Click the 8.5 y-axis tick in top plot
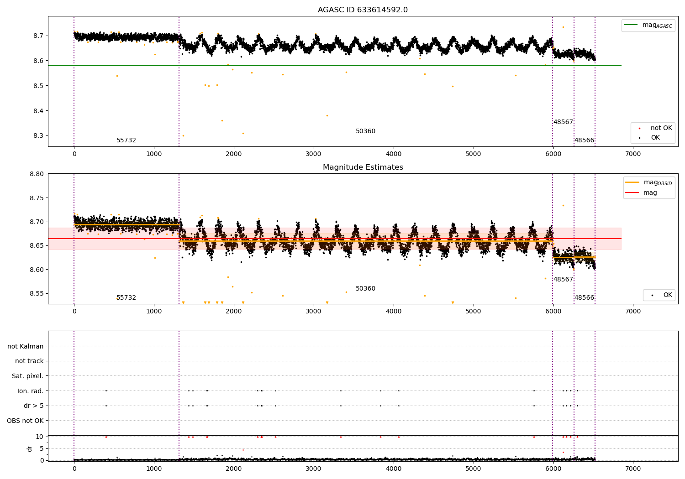Image resolution: width=685 pixels, height=479 pixels. click(x=38, y=86)
